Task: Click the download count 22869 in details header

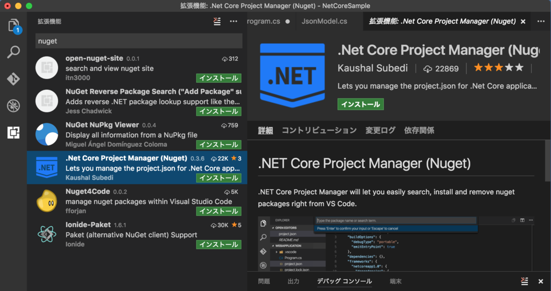Action: (x=441, y=69)
